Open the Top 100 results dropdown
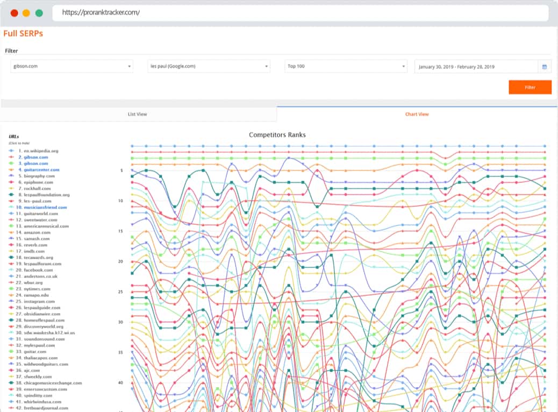The width and height of the screenshot is (558, 412). pyautogui.click(x=345, y=67)
